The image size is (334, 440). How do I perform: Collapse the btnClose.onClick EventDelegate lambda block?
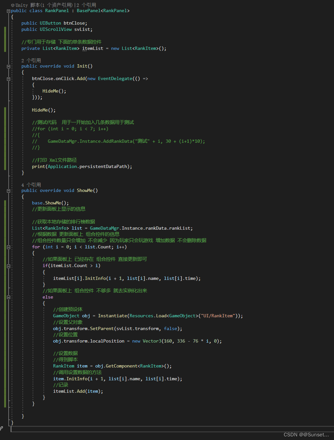[x=8, y=79]
